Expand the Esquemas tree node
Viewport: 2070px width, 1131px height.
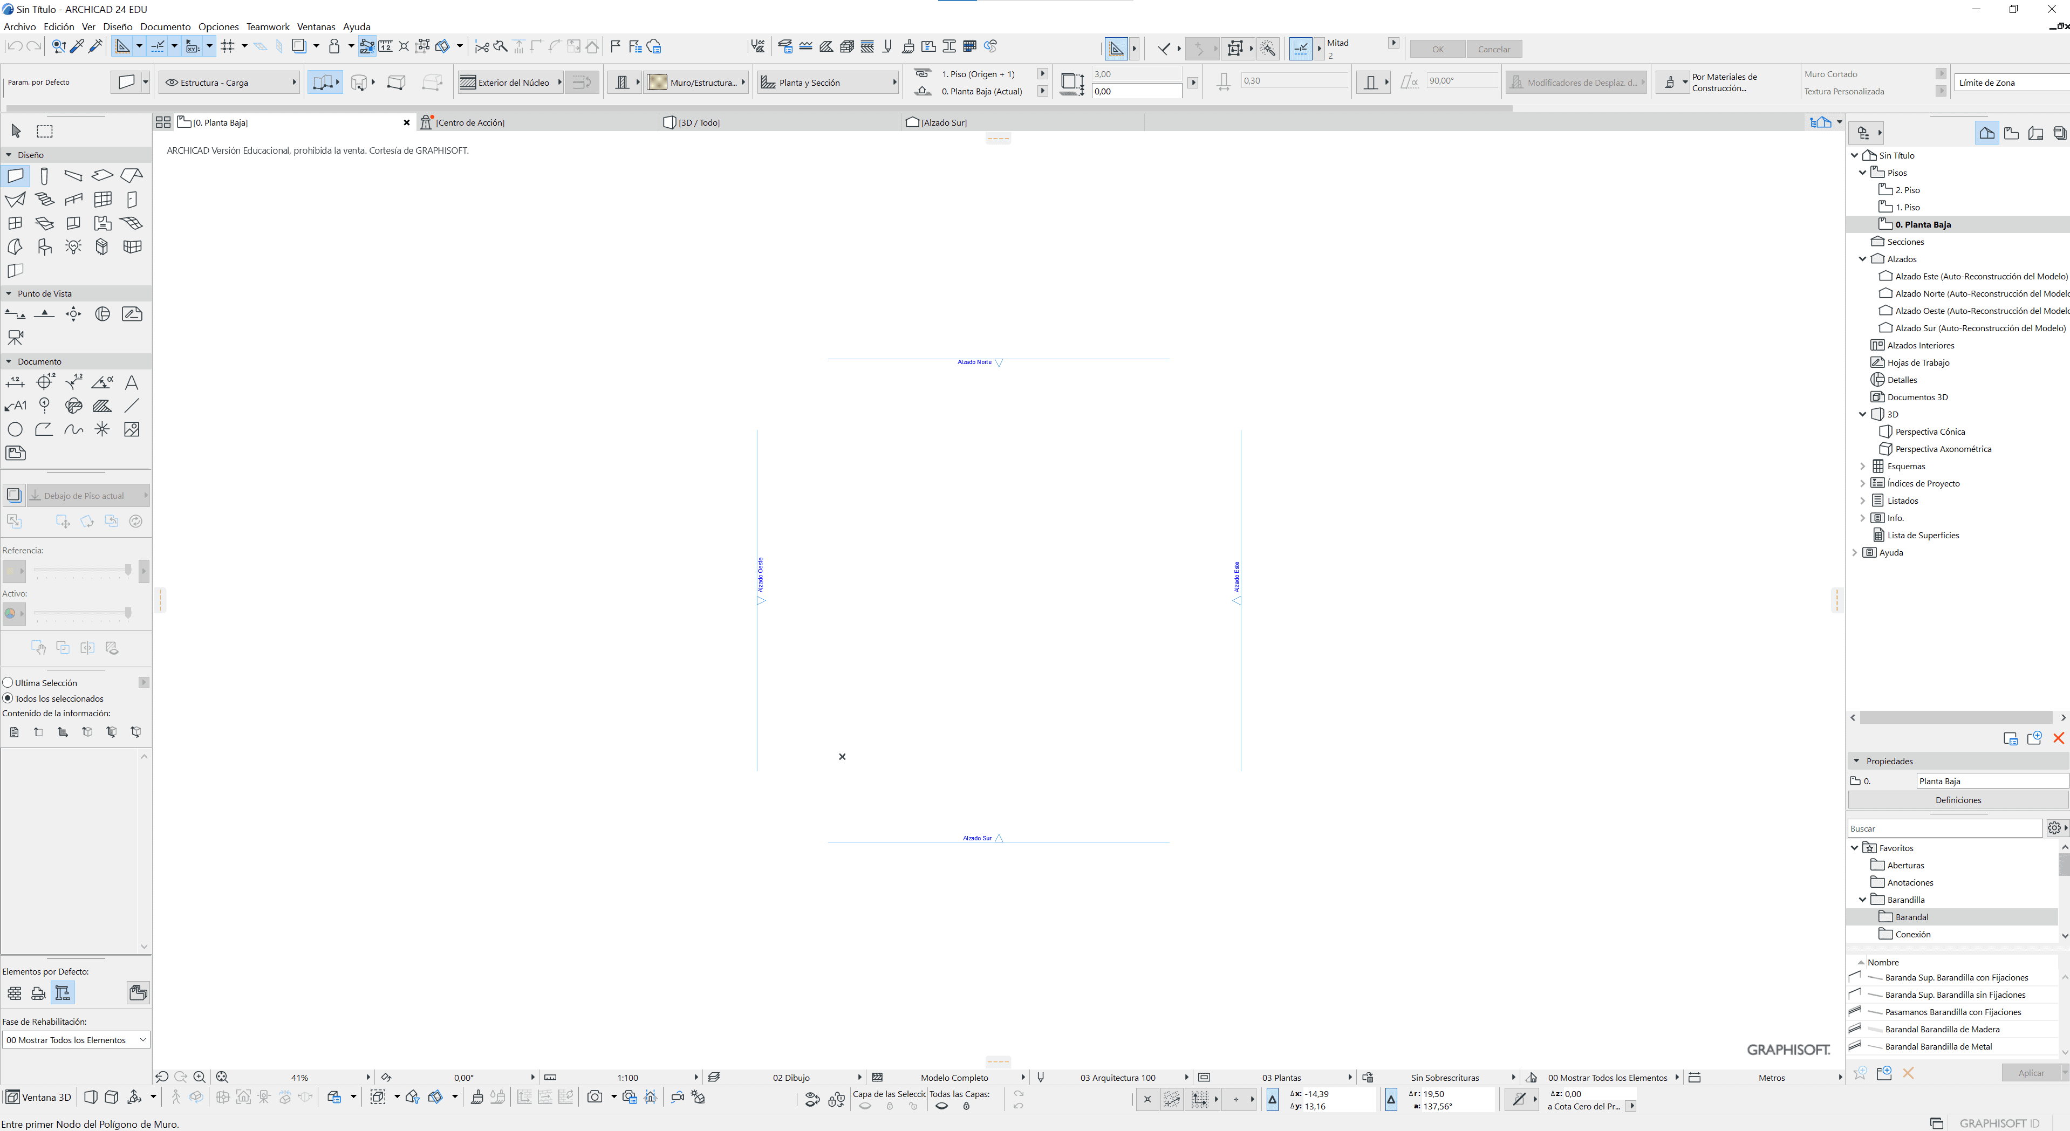1863,466
